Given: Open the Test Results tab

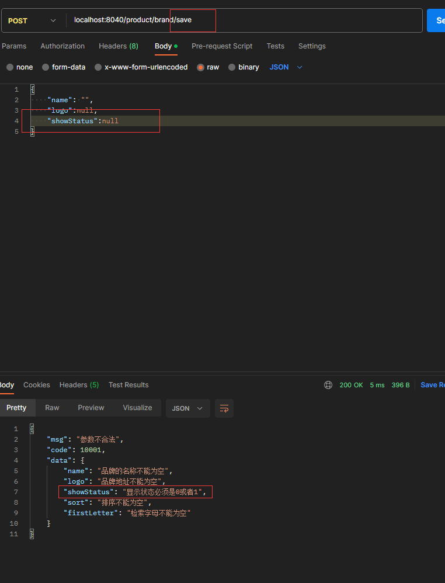Looking at the screenshot, I should coord(128,385).
